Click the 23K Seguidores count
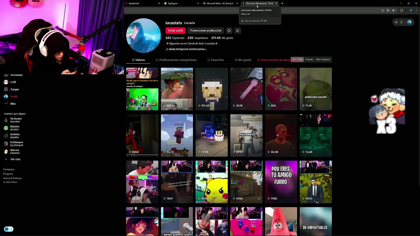Viewport: 420px width, 236px height. (x=198, y=38)
